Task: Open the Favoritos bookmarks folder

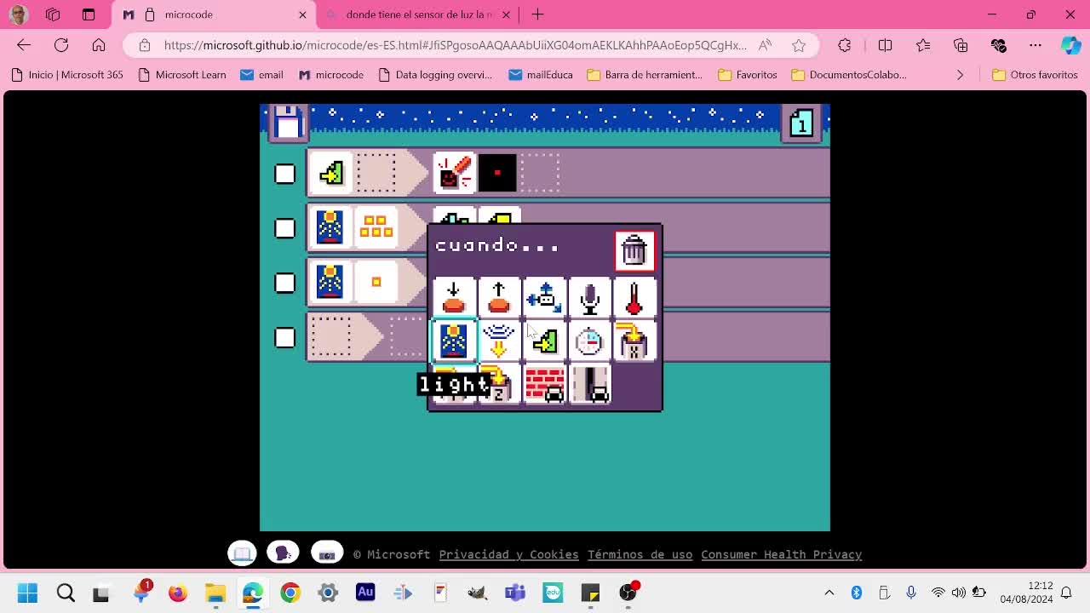Action: click(x=748, y=75)
